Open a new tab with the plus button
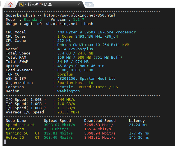 89,4
